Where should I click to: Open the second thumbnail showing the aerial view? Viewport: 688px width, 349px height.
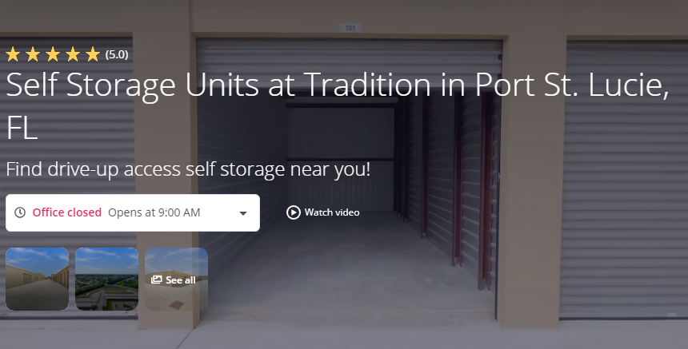[x=106, y=279]
